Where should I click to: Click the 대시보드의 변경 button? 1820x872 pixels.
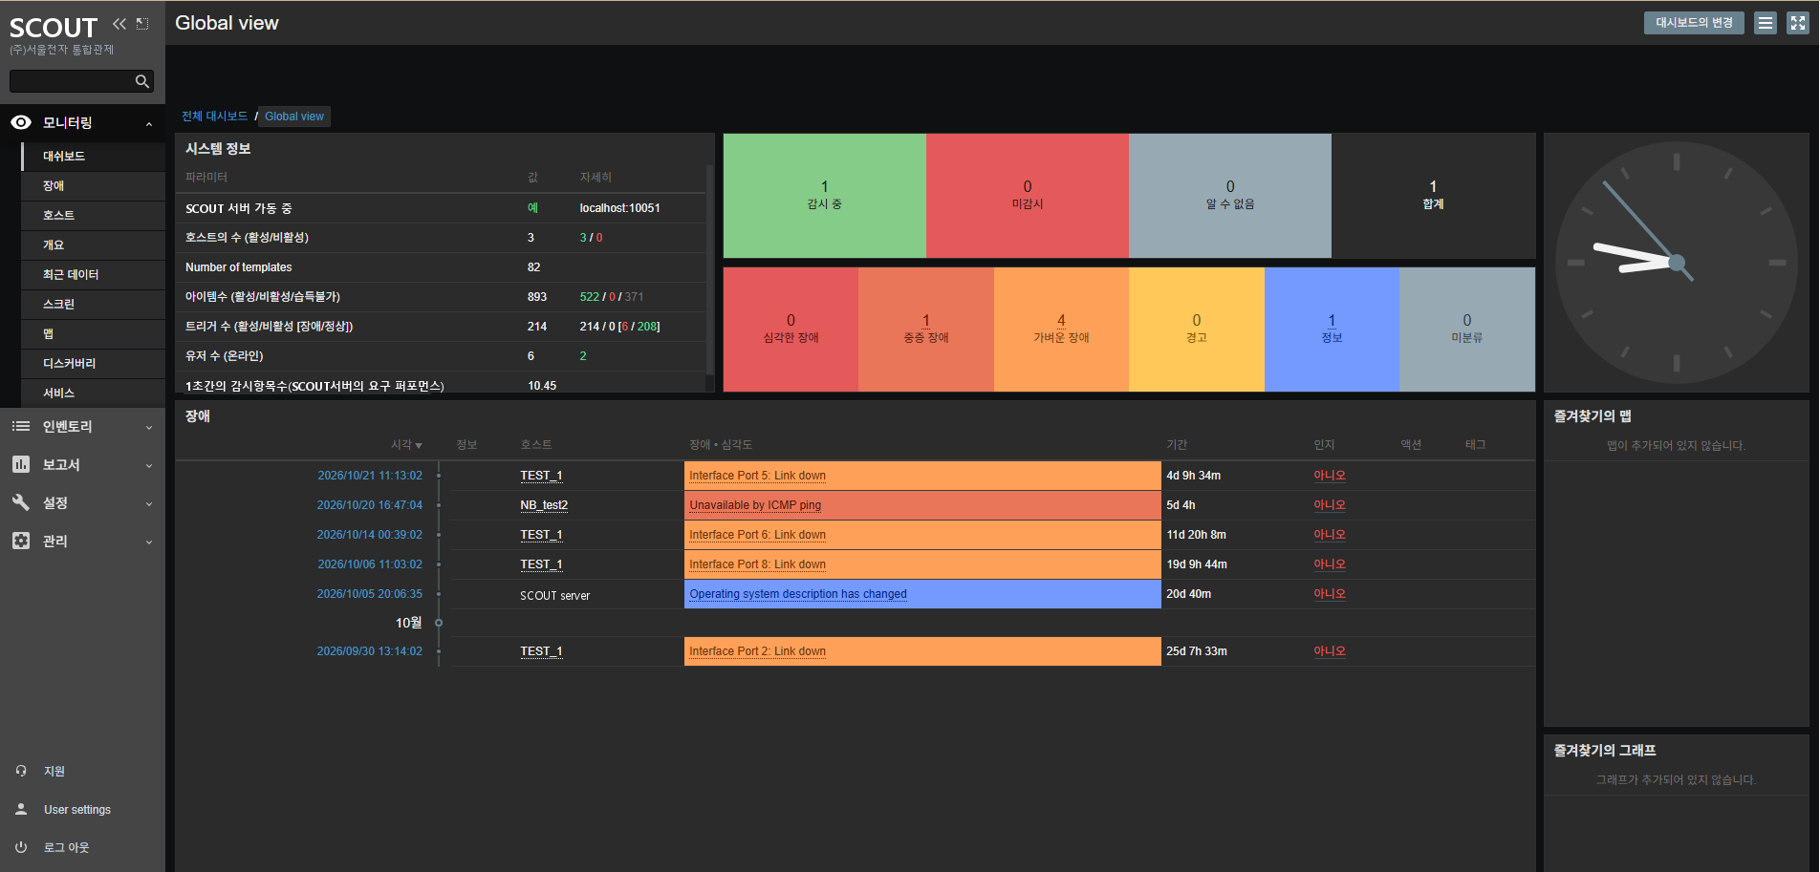click(x=1694, y=23)
